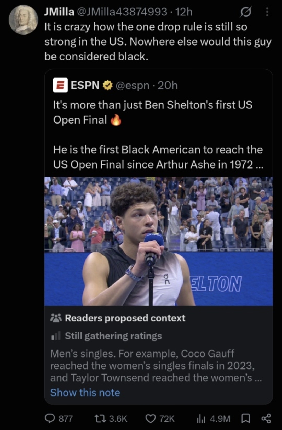Click ESPN's gold verified badge
This screenshot has width=282, height=430.
point(107,85)
